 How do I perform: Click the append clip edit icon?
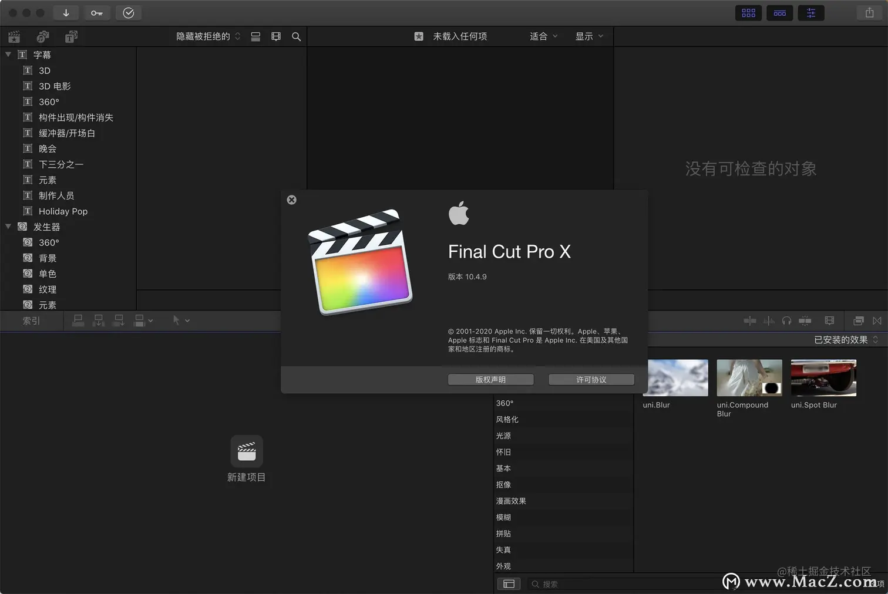(x=119, y=320)
